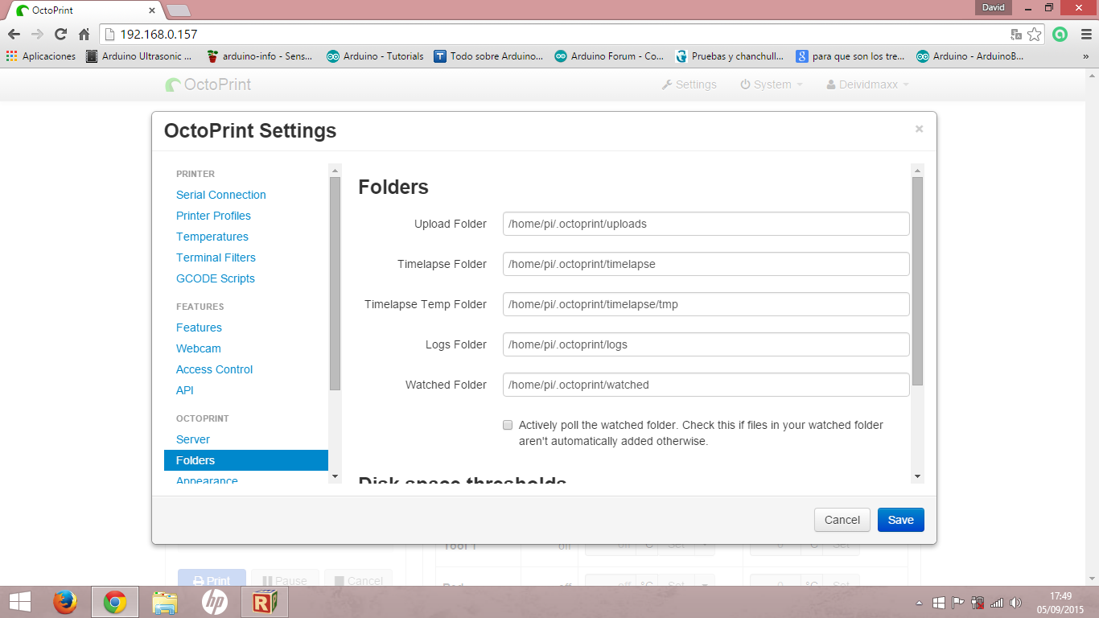Cancel the settings dialog
Image resolution: width=1099 pixels, height=618 pixels.
click(x=842, y=520)
